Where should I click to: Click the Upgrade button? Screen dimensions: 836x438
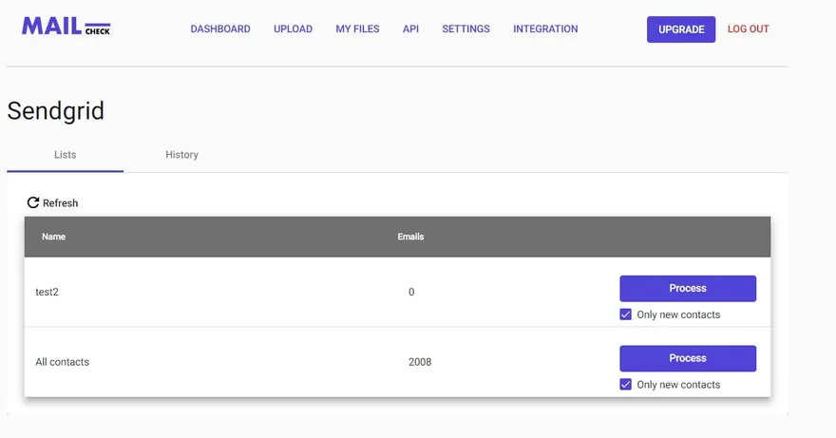(x=681, y=29)
